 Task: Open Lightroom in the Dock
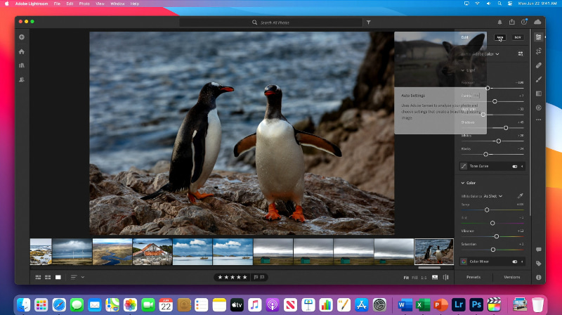(x=459, y=305)
